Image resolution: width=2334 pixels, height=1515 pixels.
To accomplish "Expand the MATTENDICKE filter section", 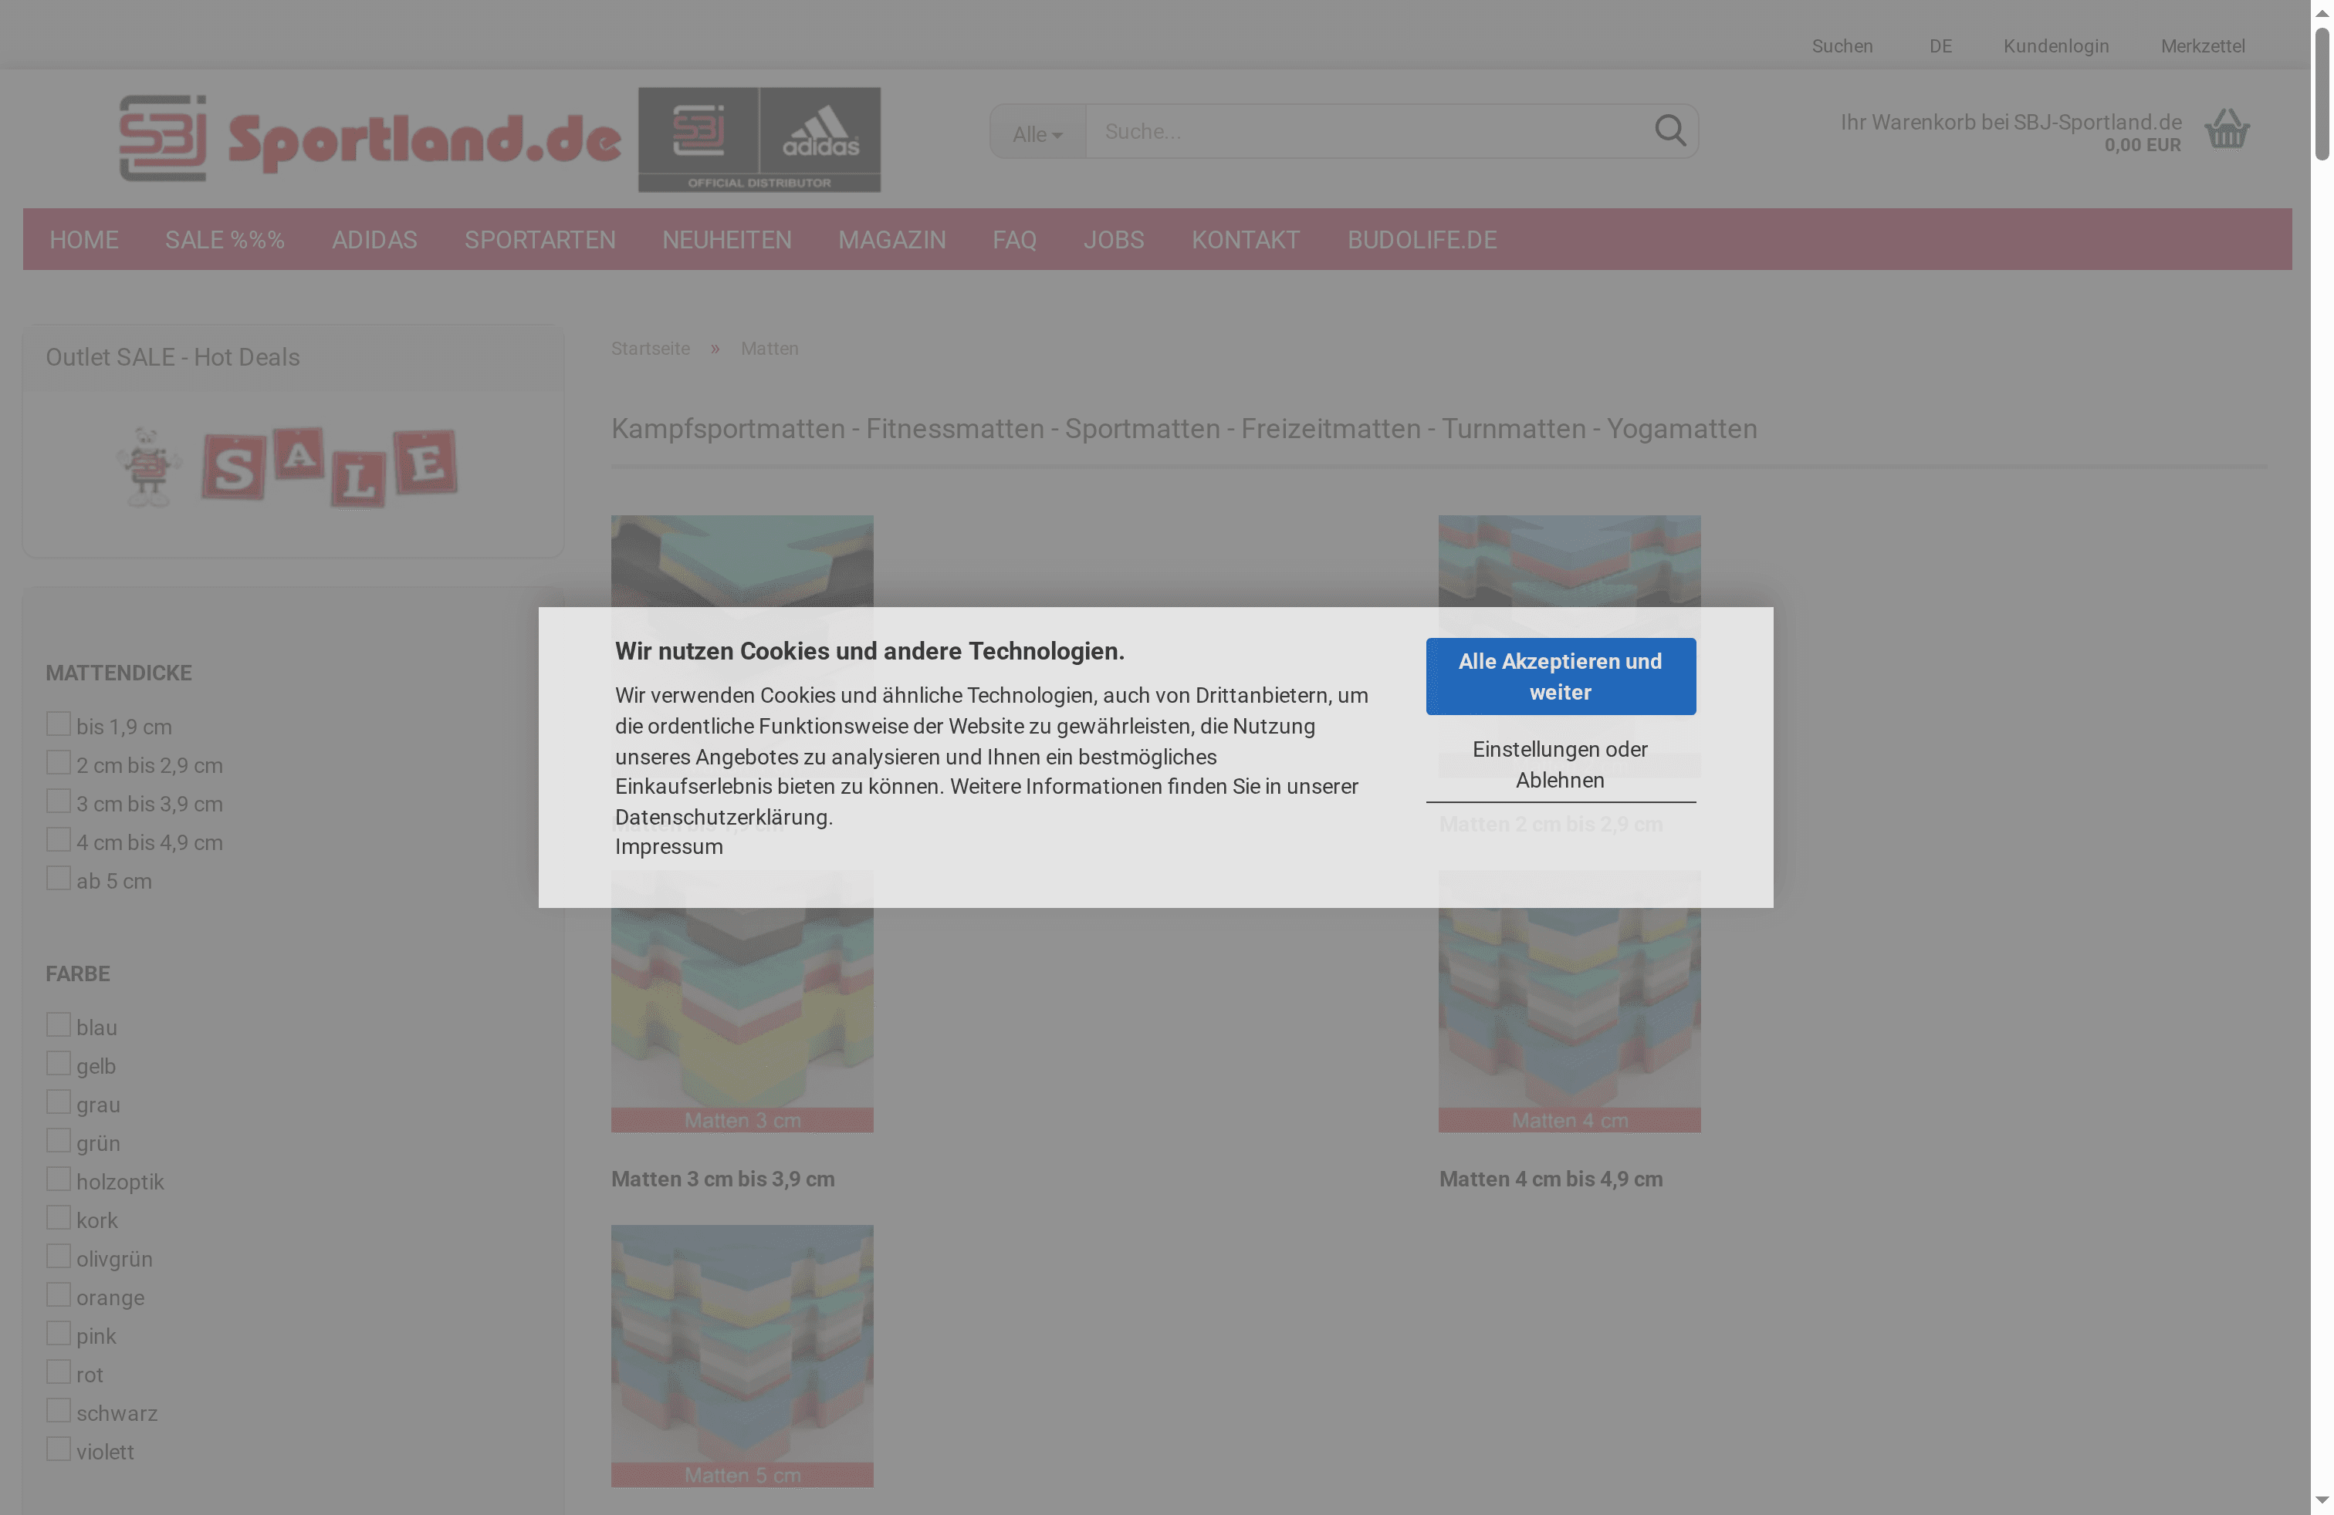I will pos(117,672).
